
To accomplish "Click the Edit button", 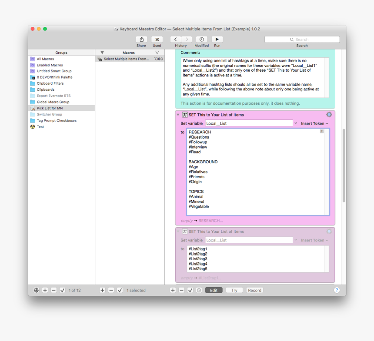I will point(214,290).
